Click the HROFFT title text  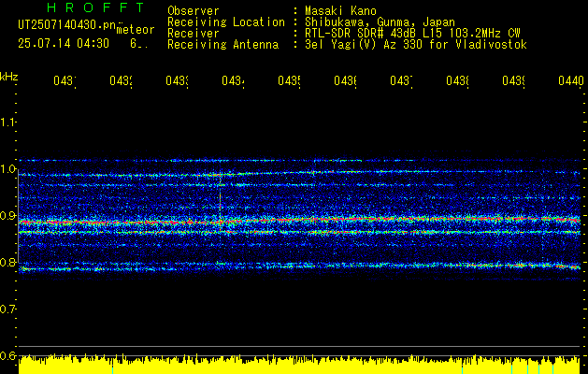[x=95, y=7]
